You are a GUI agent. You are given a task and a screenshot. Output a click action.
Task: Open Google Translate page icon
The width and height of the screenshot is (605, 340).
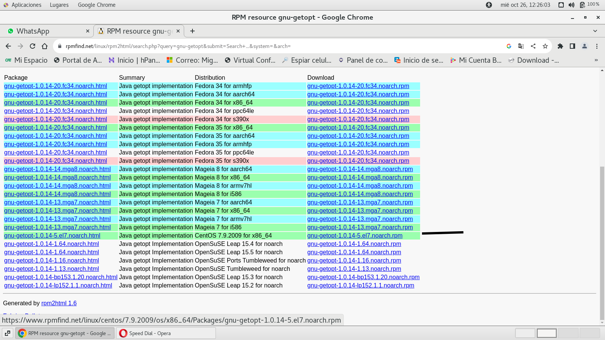pyautogui.click(x=521, y=46)
